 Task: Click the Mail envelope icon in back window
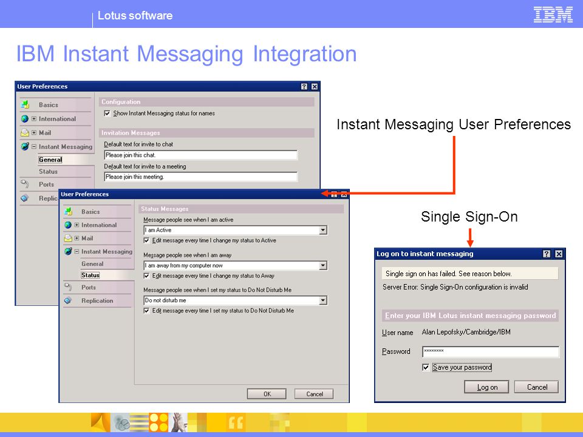click(25, 133)
